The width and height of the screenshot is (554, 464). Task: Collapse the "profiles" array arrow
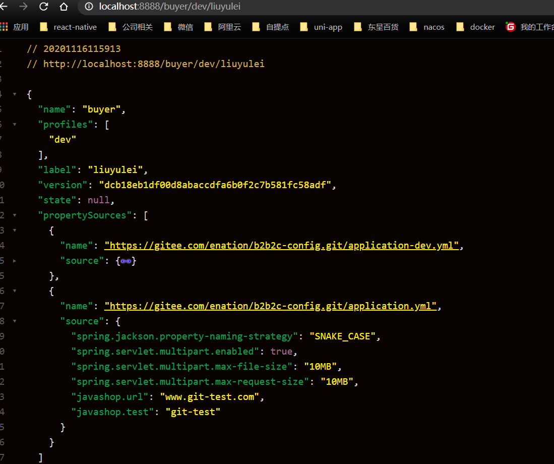(x=15, y=125)
